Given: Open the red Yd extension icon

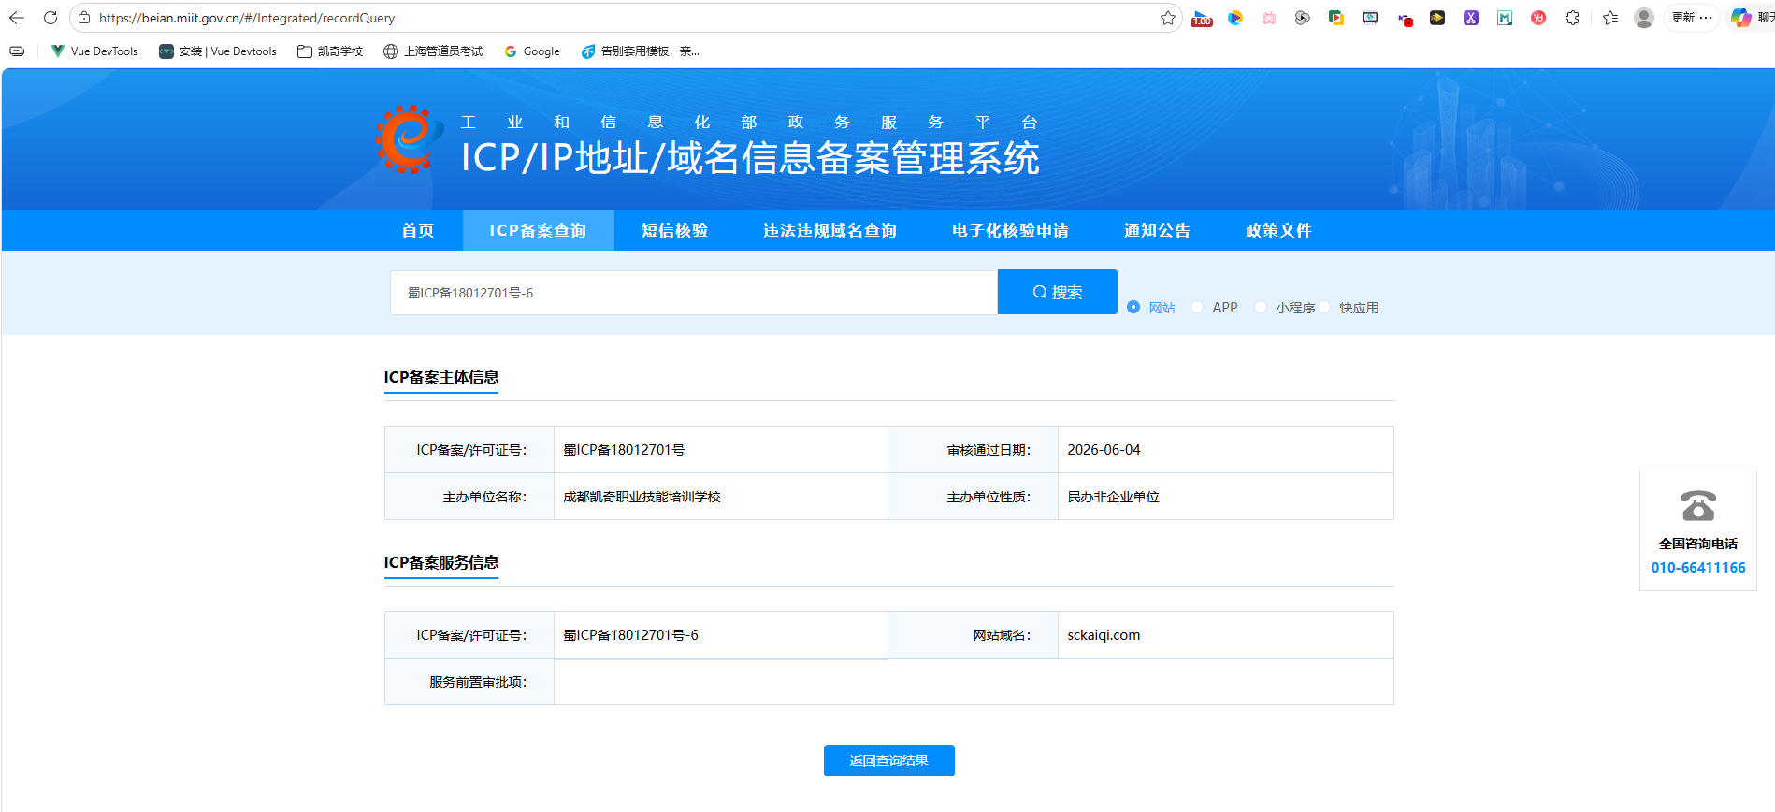Looking at the screenshot, I should point(1538,18).
